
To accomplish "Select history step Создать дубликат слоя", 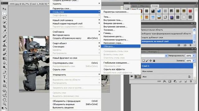I will tap(167, 38).
